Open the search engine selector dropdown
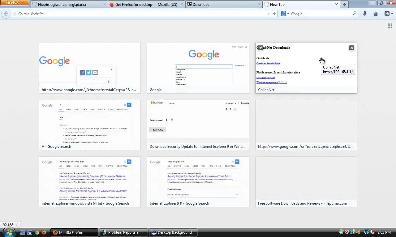 (285, 14)
